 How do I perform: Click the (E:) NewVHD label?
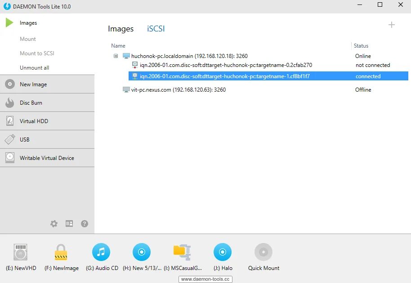(x=21, y=268)
